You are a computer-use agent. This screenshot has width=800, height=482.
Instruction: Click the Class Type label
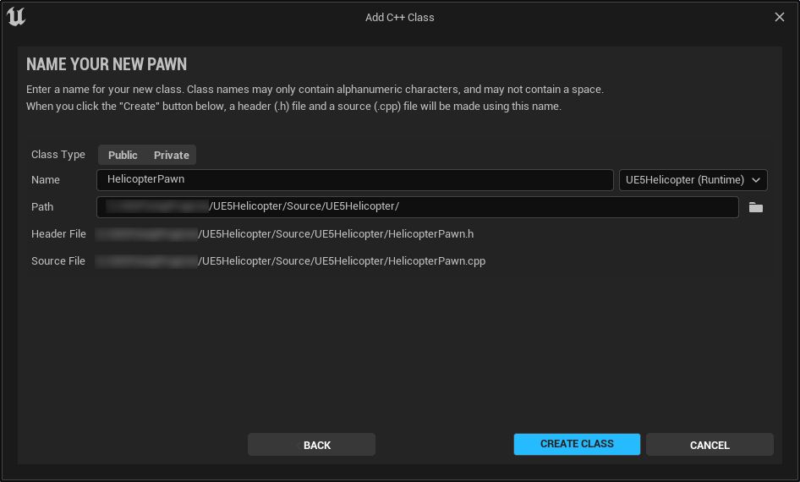[x=58, y=155]
